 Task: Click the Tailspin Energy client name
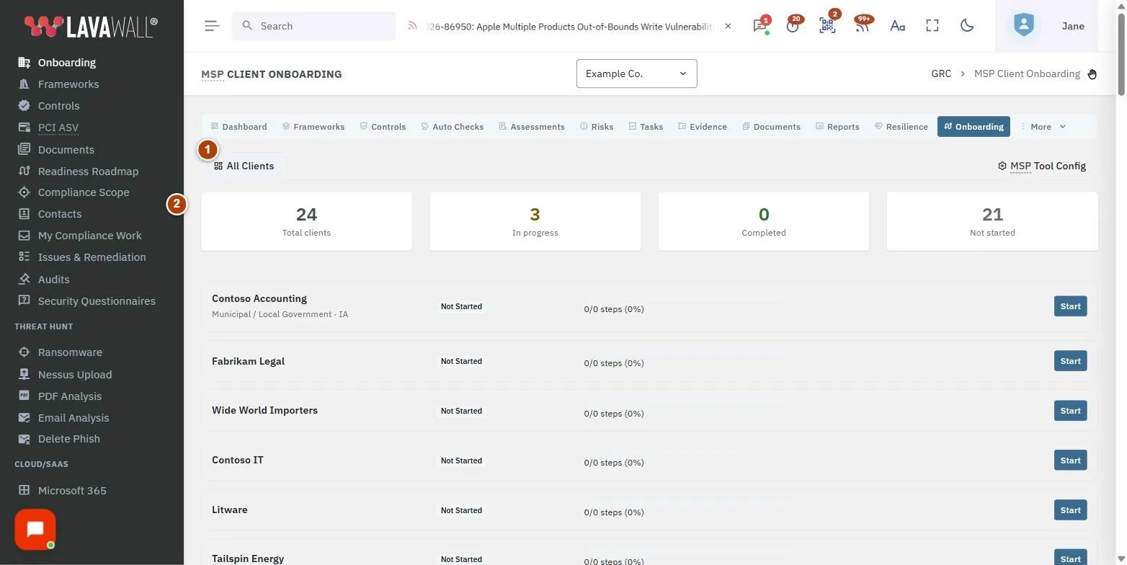pos(248,559)
